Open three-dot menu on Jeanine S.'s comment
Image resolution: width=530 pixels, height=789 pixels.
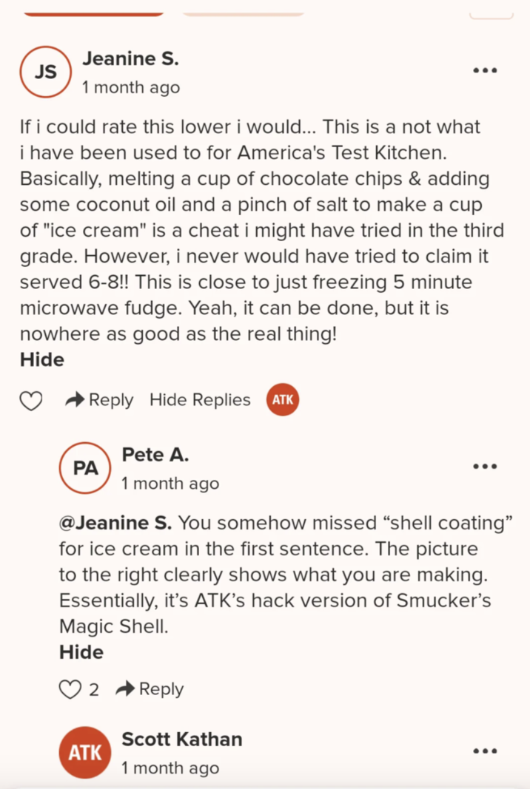click(485, 71)
